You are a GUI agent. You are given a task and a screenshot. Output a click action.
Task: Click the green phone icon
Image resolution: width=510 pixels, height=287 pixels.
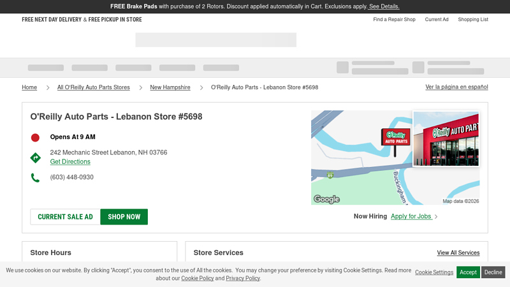pyautogui.click(x=35, y=178)
